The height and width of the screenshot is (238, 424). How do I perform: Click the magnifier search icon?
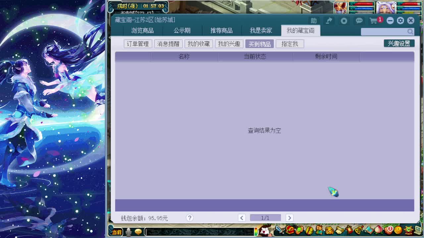point(410,31)
